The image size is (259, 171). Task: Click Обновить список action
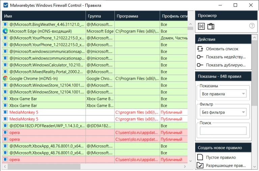[x=222, y=49]
